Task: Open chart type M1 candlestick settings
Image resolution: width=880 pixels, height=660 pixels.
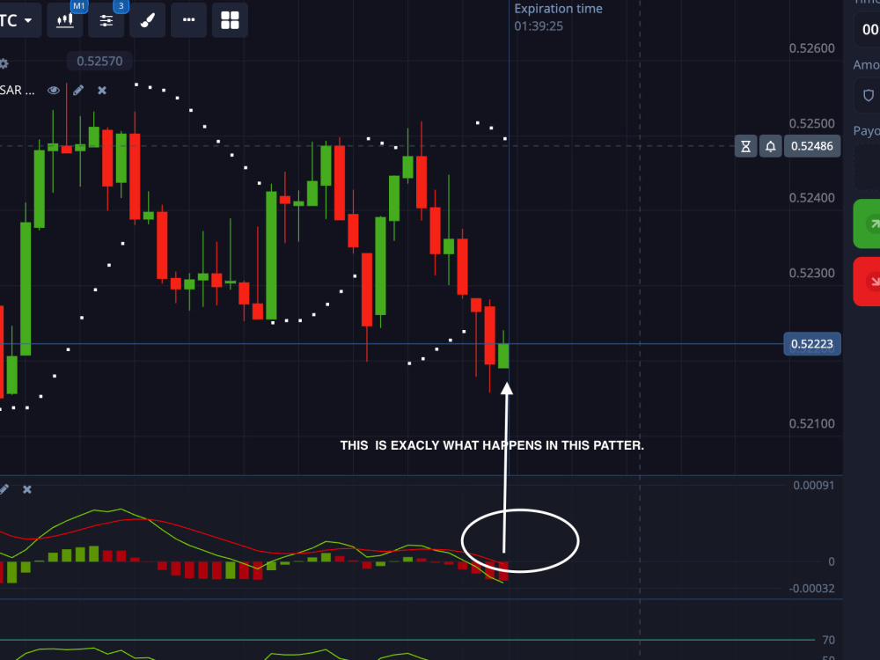Action: 65,21
